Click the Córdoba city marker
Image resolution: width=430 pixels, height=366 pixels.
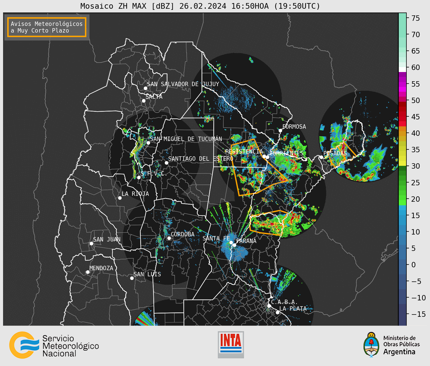pos(169,238)
